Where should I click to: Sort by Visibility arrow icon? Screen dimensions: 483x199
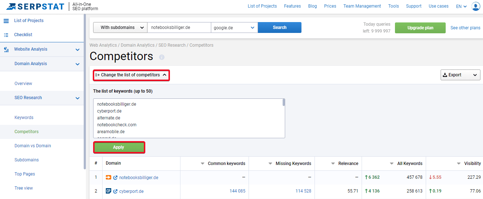click(x=459, y=164)
